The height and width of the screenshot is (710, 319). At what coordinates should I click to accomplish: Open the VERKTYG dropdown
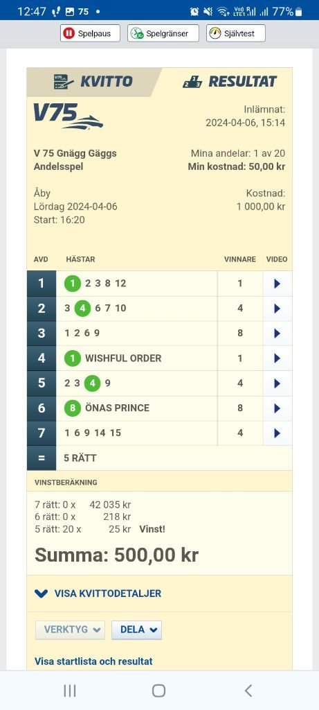pyautogui.click(x=70, y=630)
